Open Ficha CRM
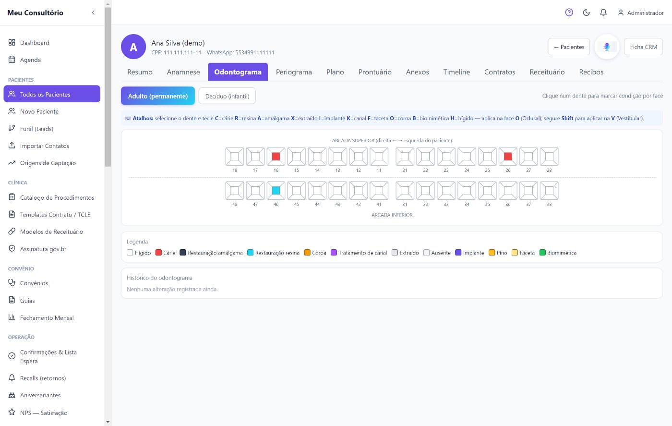The image size is (672, 426). tap(643, 47)
